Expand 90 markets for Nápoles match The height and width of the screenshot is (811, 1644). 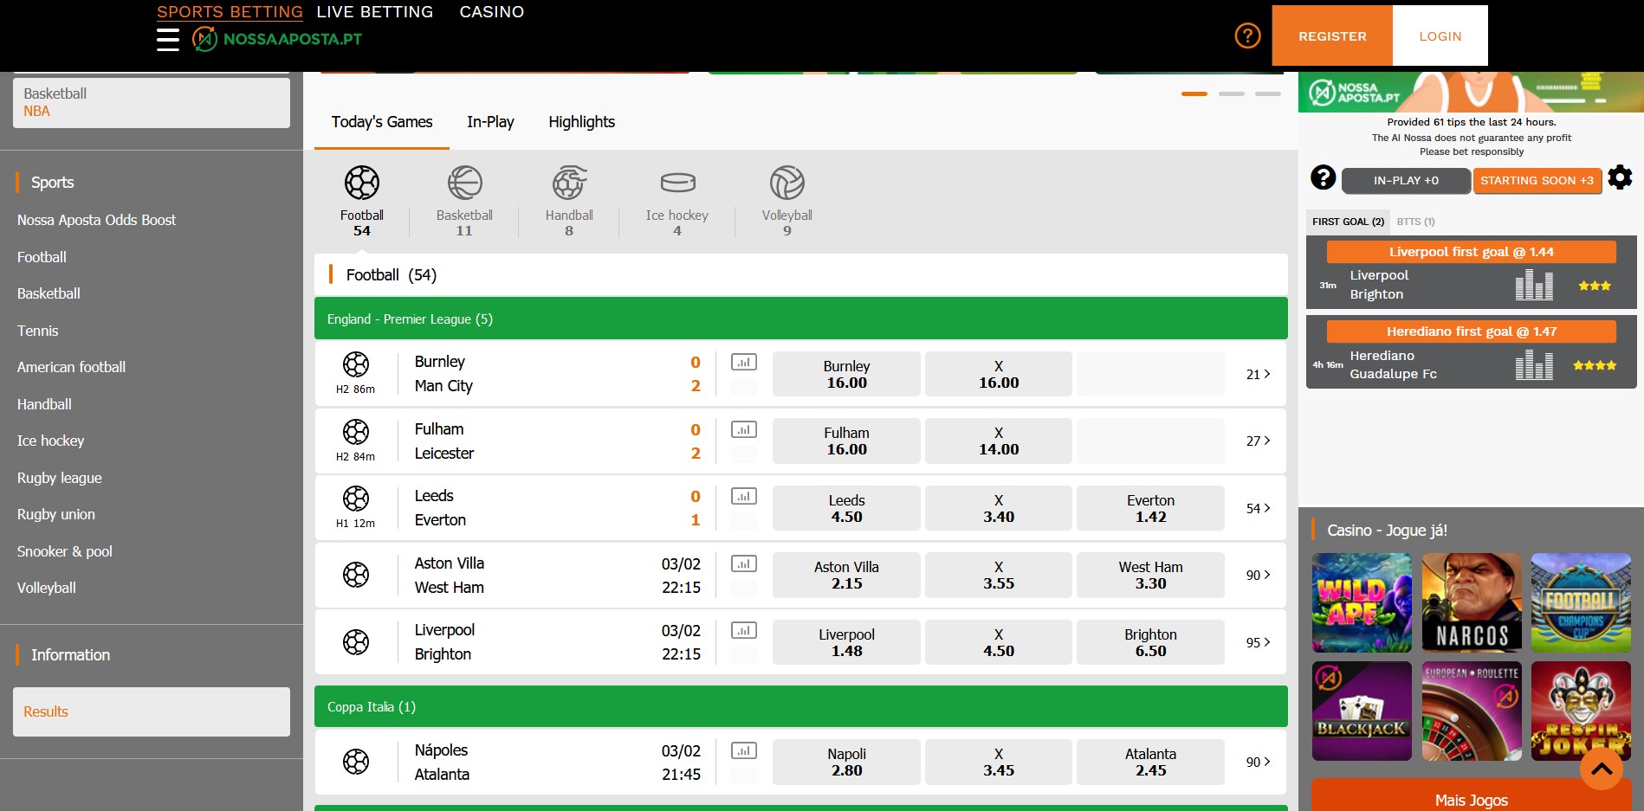pos(1258,762)
